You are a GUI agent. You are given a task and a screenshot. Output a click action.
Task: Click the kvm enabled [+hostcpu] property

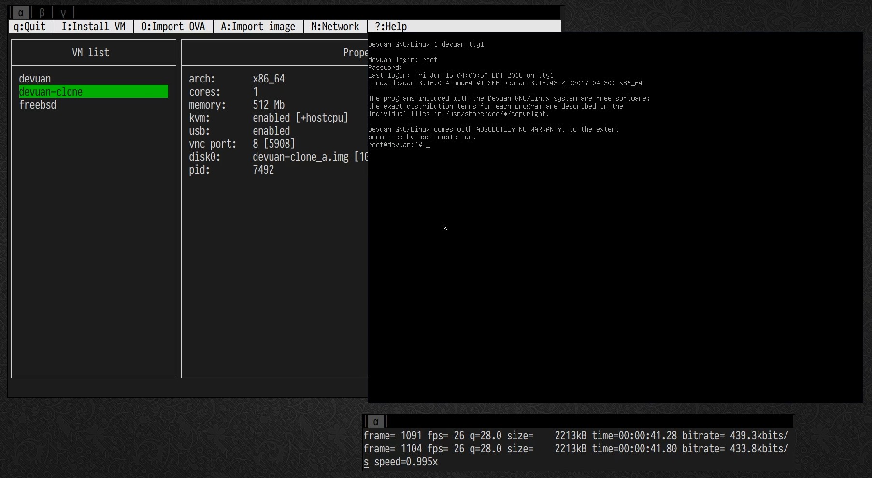tap(300, 118)
